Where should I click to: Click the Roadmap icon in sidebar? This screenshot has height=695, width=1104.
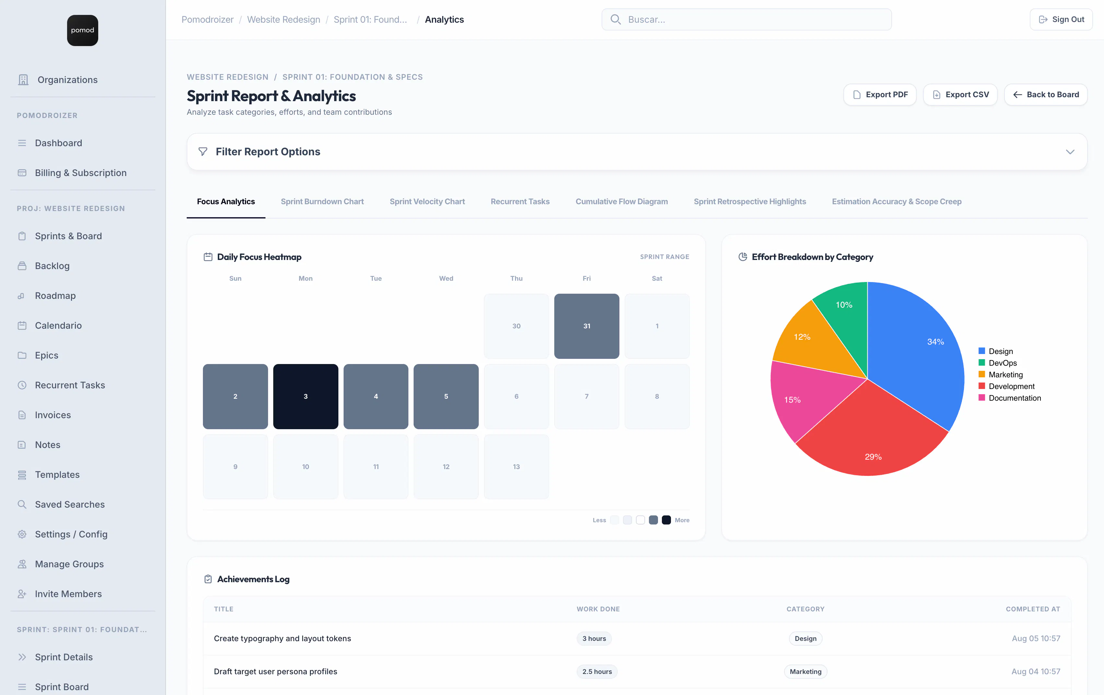21,296
